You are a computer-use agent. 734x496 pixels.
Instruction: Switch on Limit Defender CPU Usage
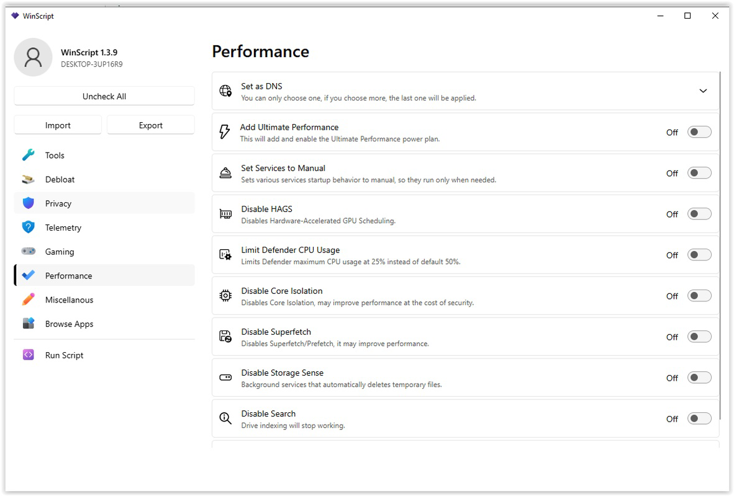[699, 255]
